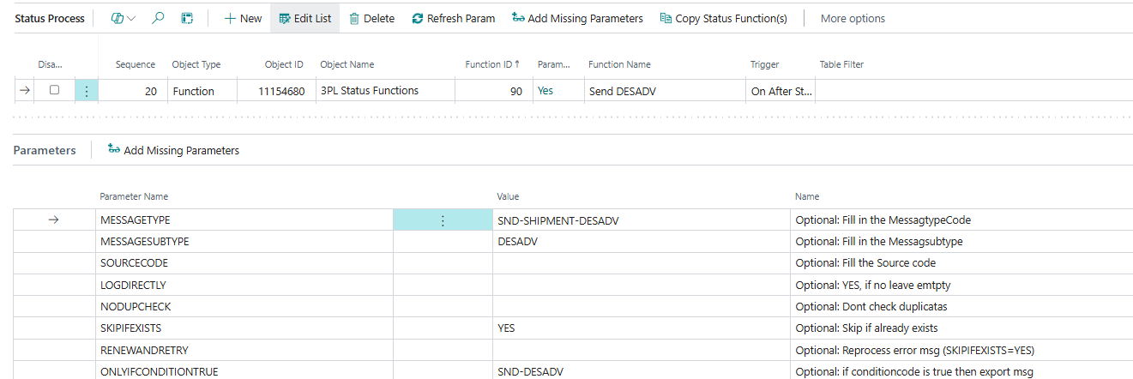This screenshot has height=379, width=1133.
Task: Open Function Name column header menu
Action: [x=619, y=64]
